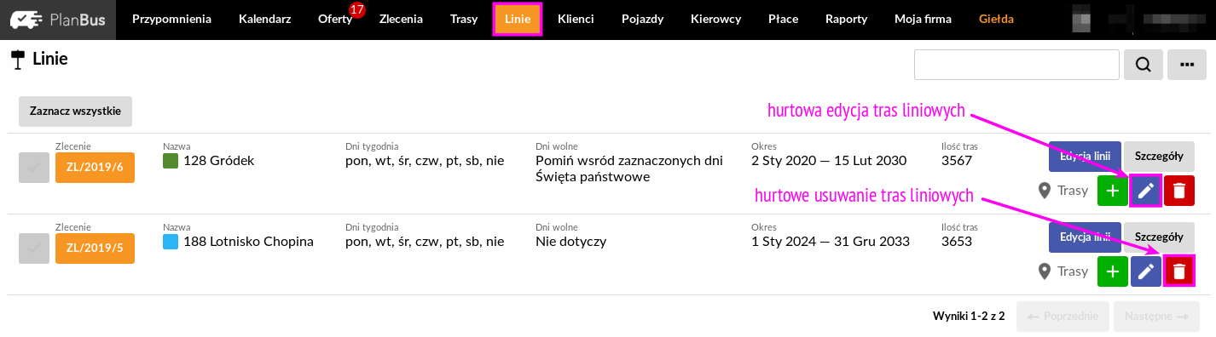The image size is (1216, 337).
Task: Click Edycja linii for 128 Gródek
Action: coord(1085,156)
